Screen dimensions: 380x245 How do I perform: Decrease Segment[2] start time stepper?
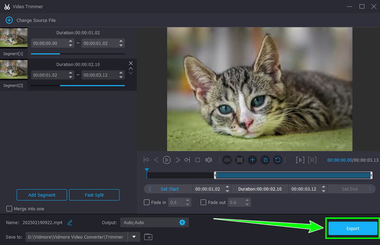(x=70, y=77)
